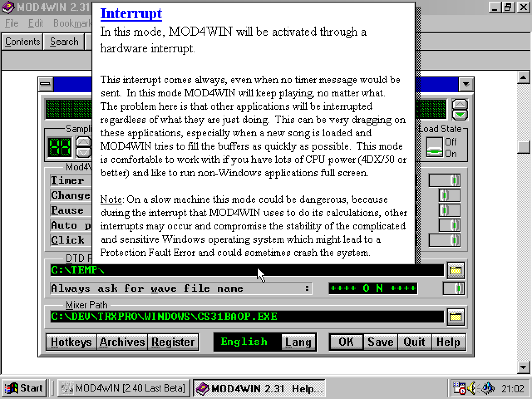Open the Edit menu
This screenshot has width=532, height=399.
coord(36,23)
